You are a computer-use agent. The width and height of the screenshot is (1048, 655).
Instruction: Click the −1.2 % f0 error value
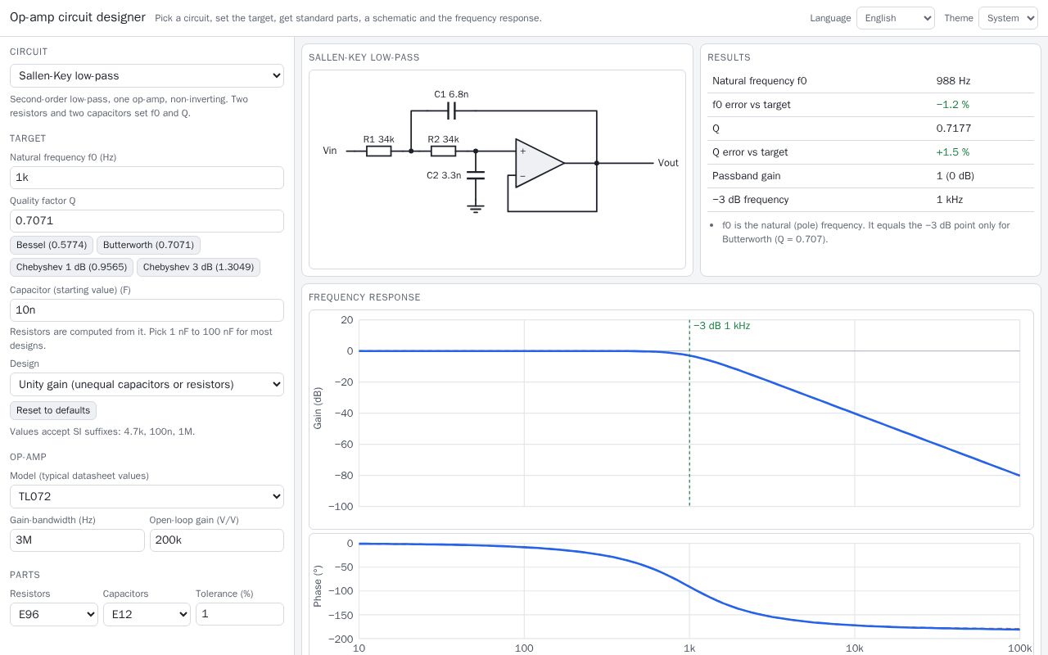coord(952,105)
